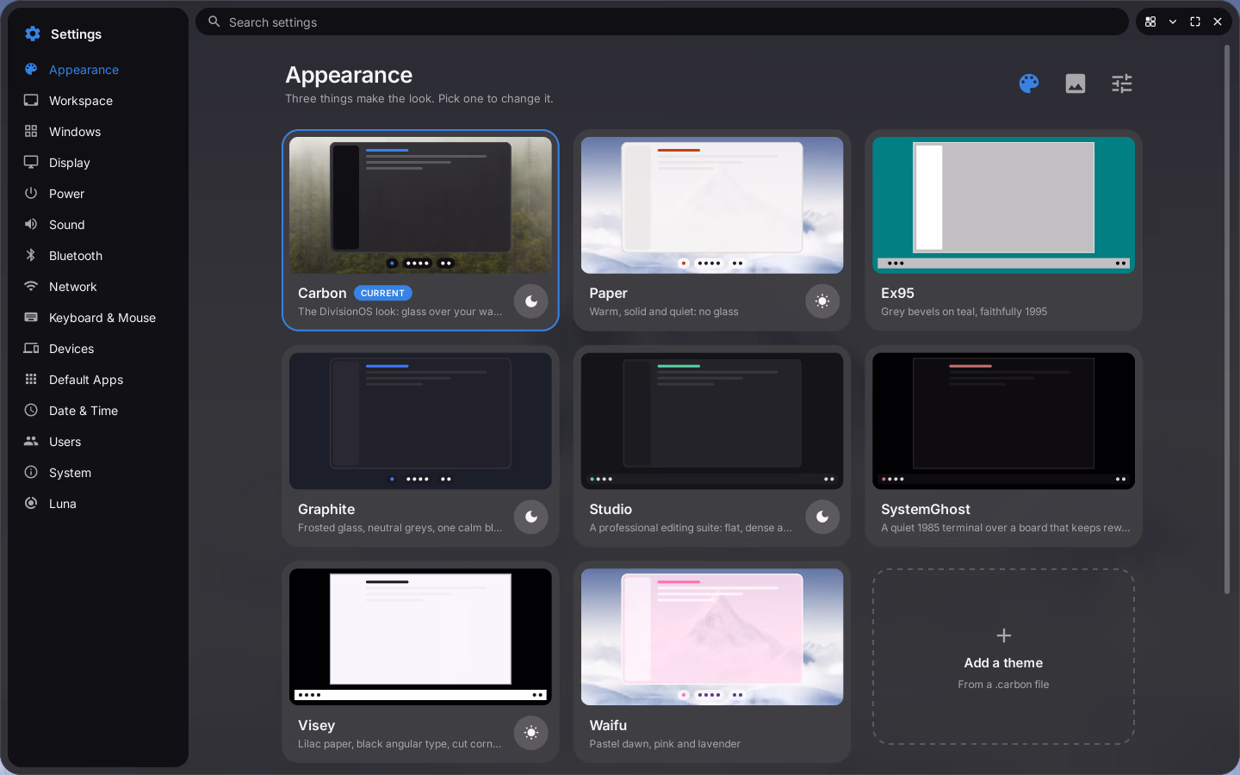This screenshot has width=1240, height=775.
Task: Pick the Ex95 theme preview
Action: pos(1003,205)
